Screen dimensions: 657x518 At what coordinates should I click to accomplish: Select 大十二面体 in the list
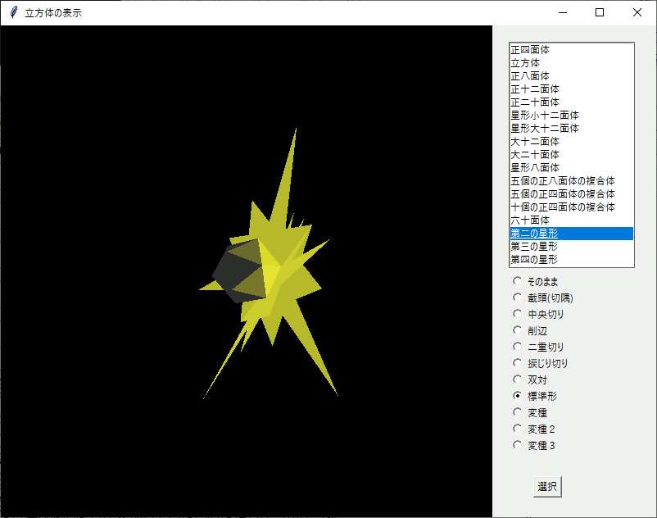tap(572, 142)
